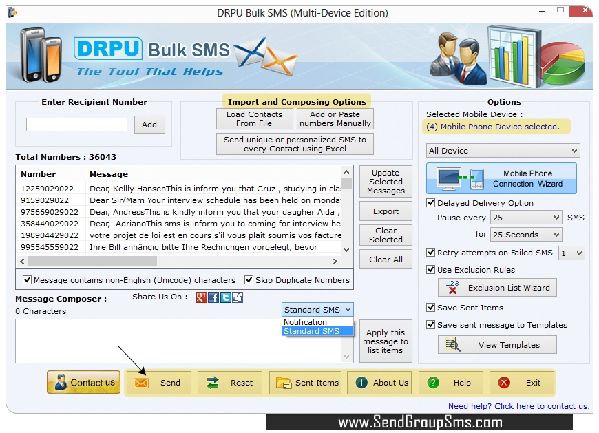Screen dimensions: 599x433
Task: Click the Number column header
Action: pos(50,174)
